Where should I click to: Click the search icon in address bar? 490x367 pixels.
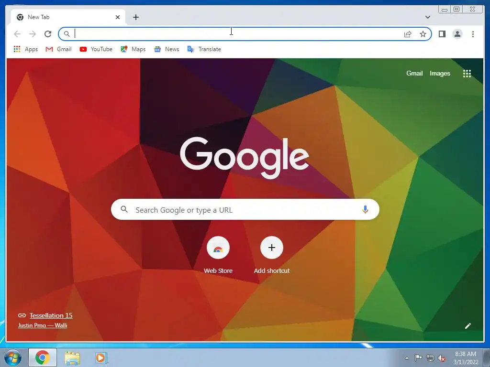[x=67, y=34]
